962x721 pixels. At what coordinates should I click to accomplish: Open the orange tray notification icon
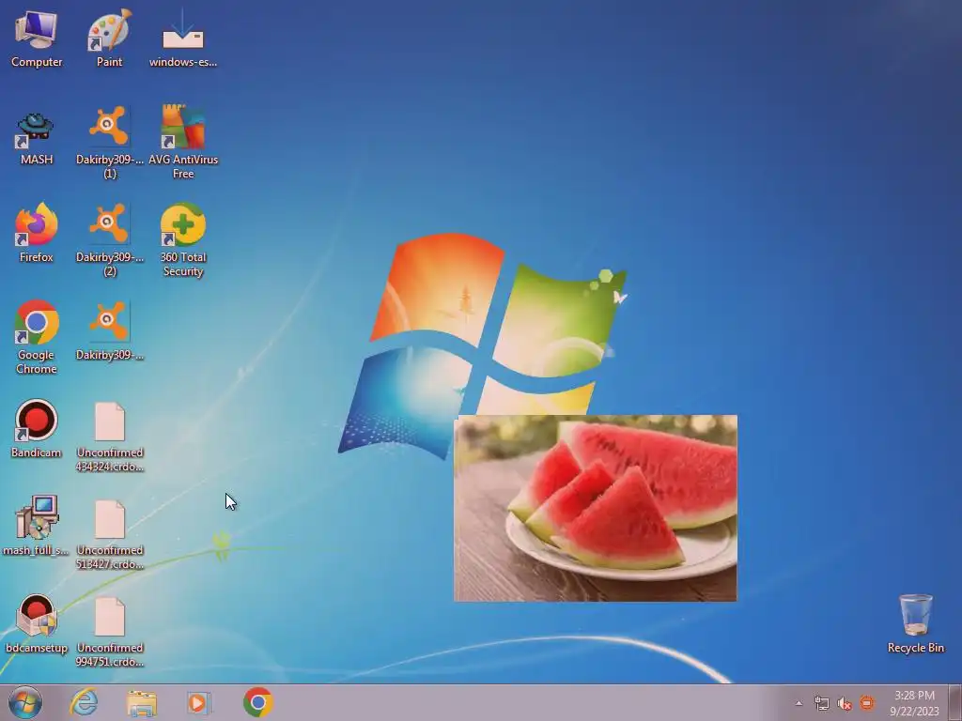pos(867,703)
